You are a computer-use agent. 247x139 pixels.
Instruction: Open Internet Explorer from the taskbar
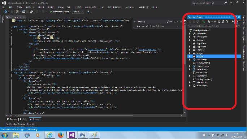tap(49, 135)
